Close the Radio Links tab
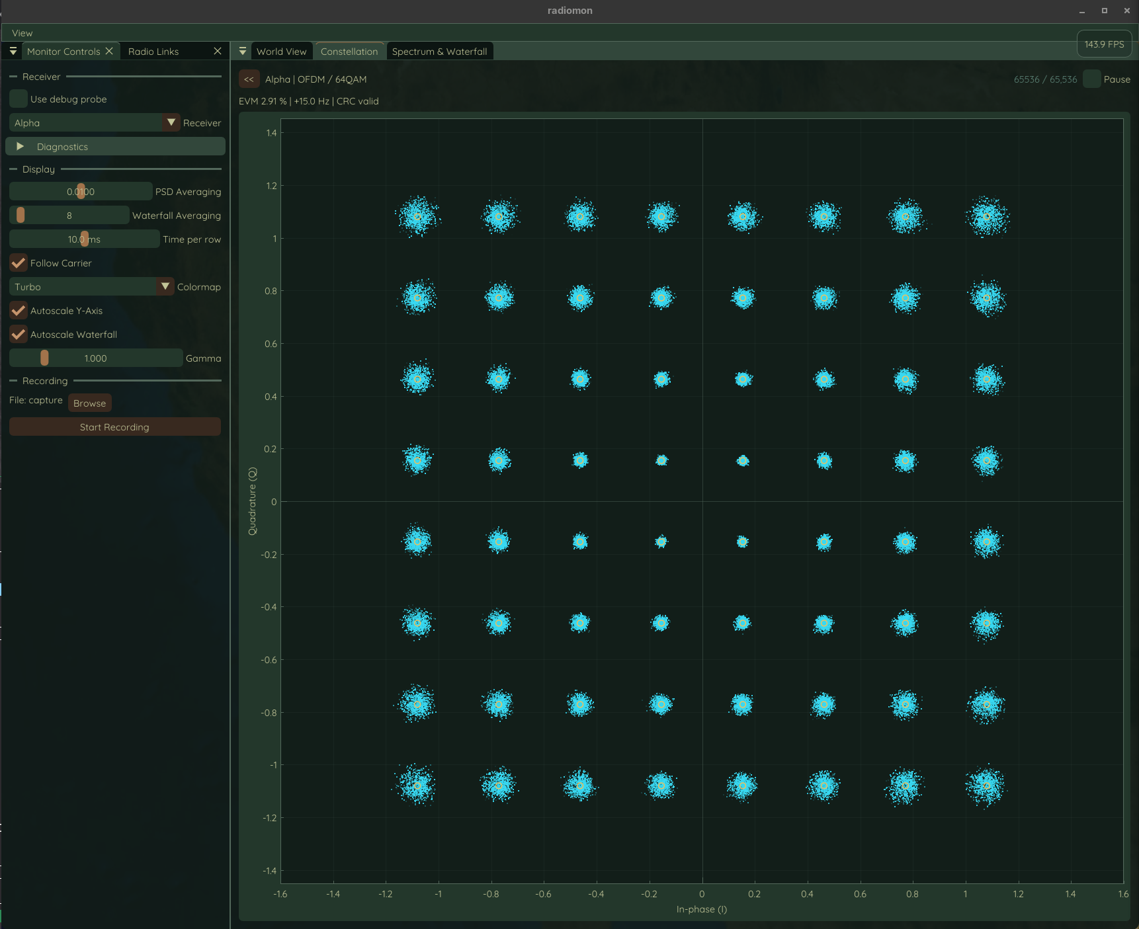Image resolution: width=1139 pixels, height=929 pixels. pyautogui.click(x=218, y=51)
